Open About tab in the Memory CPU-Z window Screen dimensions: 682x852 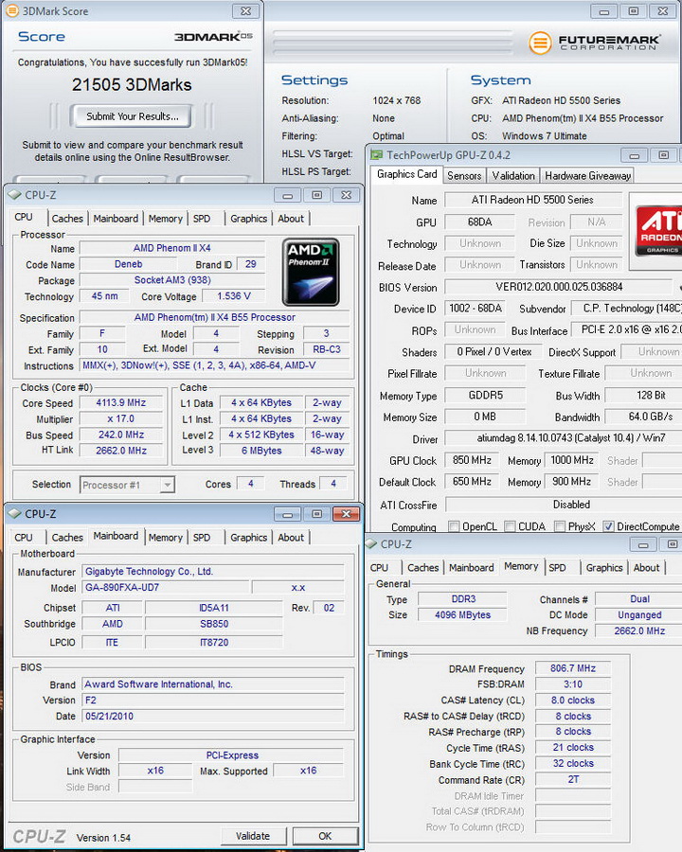pos(646,568)
